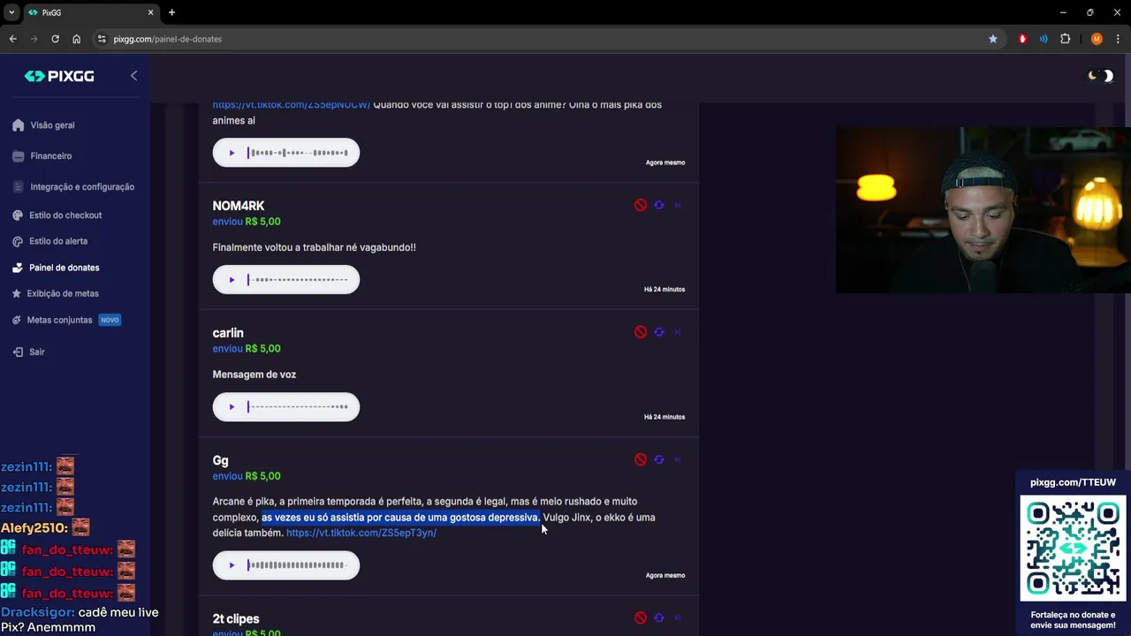This screenshot has width=1131, height=636.
Task: Play carlin's voice message audio
Action: tap(232, 407)
